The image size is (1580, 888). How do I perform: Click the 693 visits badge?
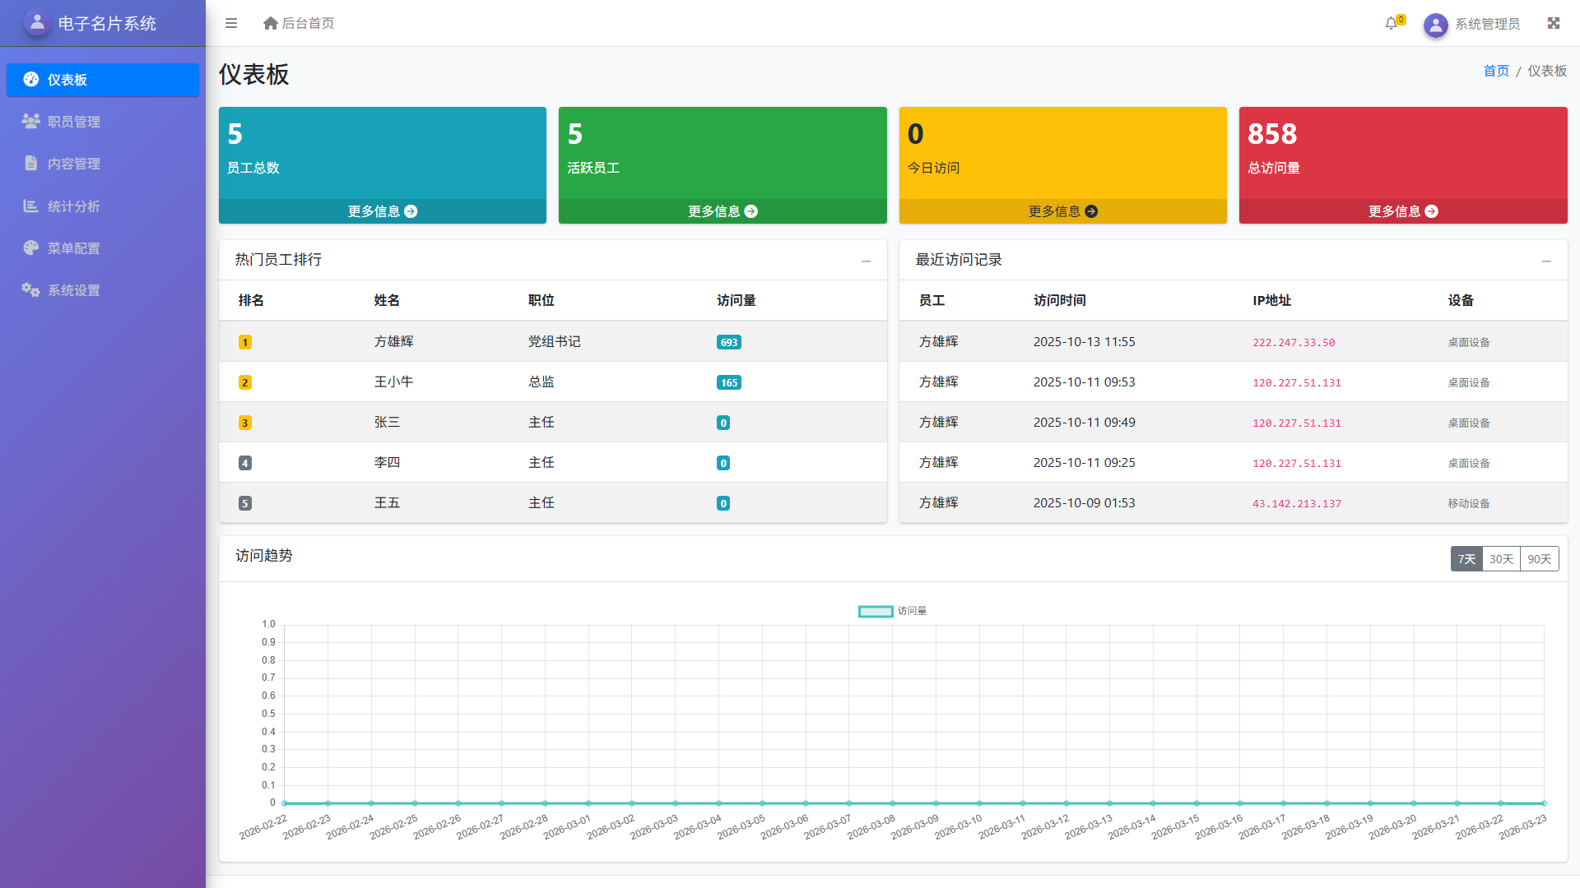[728, 342]
